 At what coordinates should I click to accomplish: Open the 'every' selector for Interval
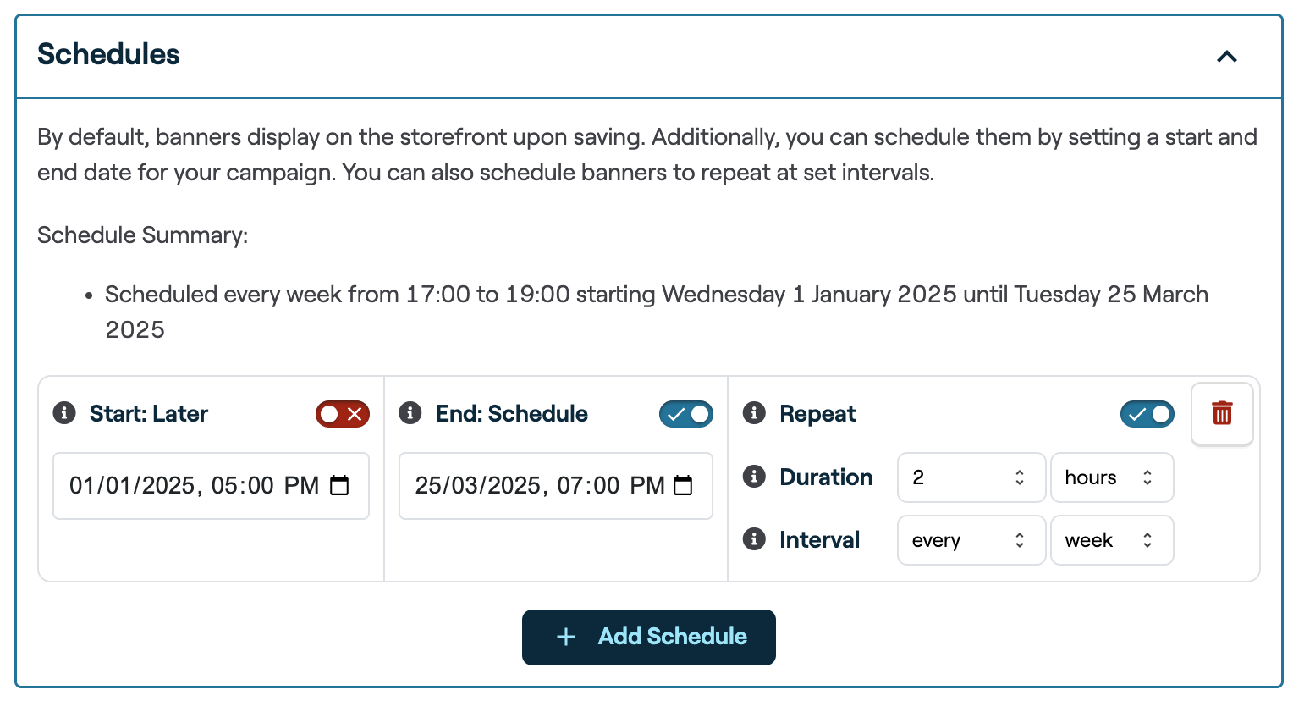971,539
